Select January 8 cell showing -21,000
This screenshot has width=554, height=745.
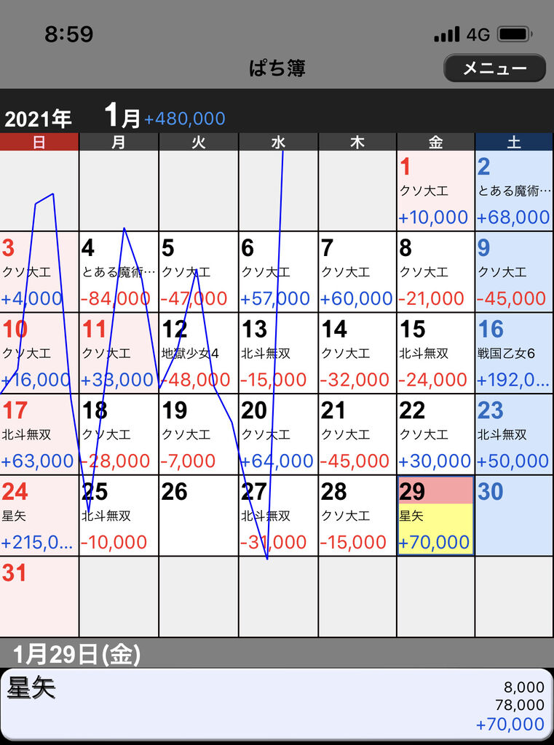pos(435,272)
